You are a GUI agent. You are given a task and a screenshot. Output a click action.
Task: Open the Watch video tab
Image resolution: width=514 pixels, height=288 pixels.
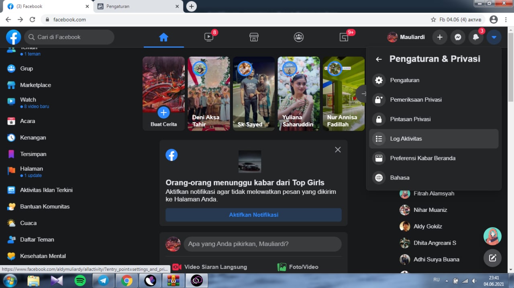[208, 37]
